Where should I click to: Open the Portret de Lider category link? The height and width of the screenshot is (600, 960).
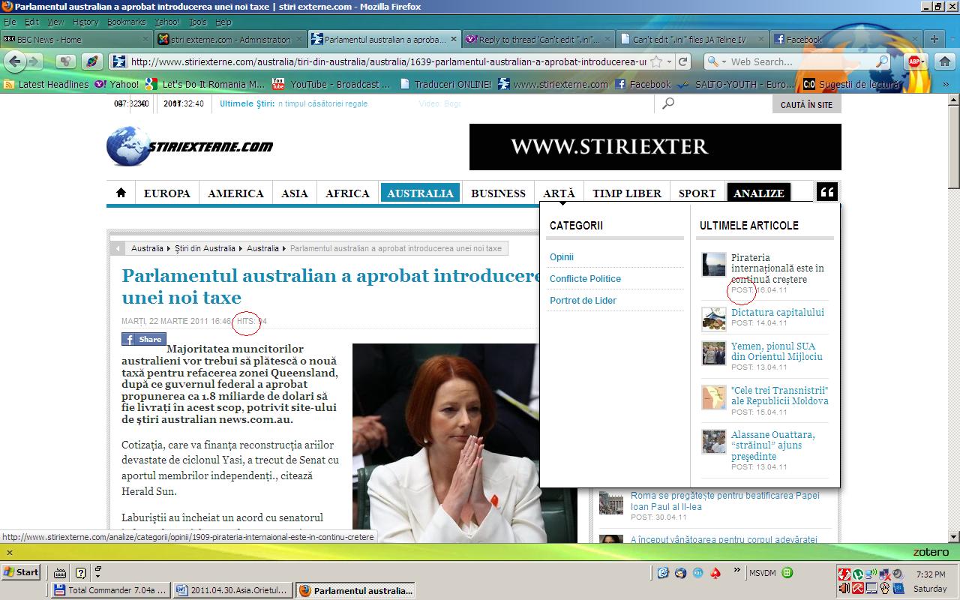583,301
